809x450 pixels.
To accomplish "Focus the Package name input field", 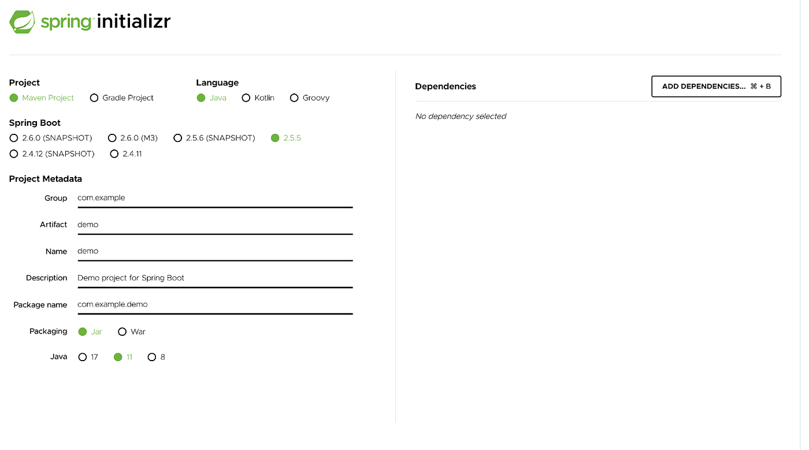I will (215, 304).
